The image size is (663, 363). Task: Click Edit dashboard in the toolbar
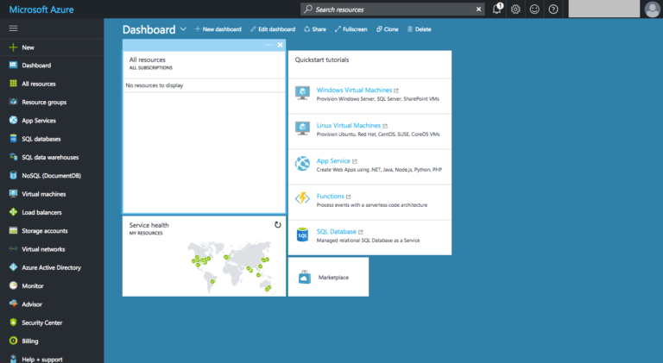[273, 29]
